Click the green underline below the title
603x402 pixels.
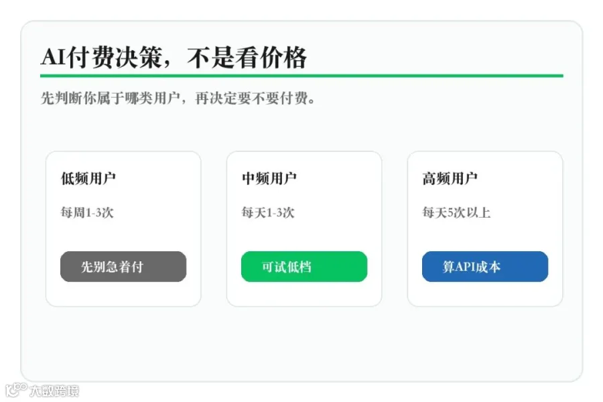301,76
